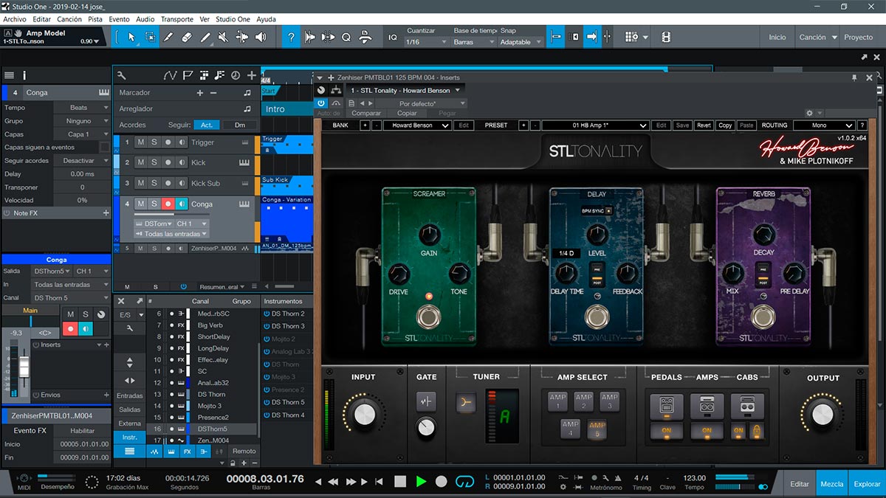Viewport: 886px width, 498px height.
Task: Adjust the OUTPUT knob
Action: click(822, 415)
